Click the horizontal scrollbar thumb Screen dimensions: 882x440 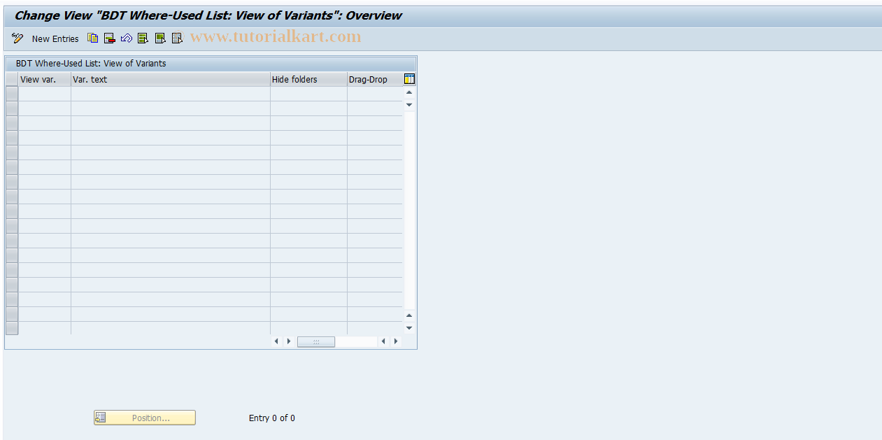[x=316, y=341]
